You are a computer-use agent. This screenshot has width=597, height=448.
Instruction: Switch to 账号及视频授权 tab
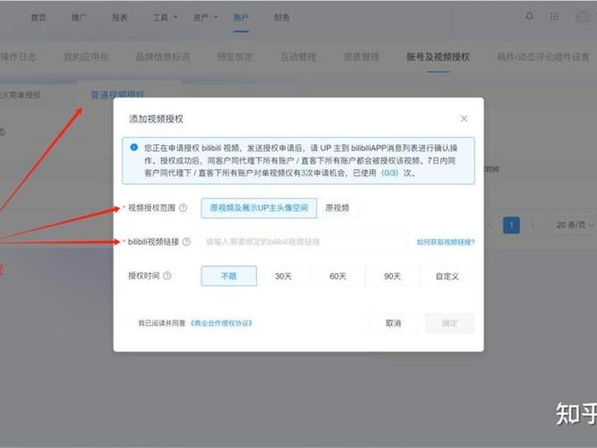pos(438,57)
